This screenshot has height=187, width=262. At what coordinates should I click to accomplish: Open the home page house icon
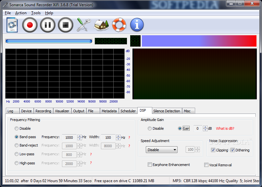coord(101,25)
